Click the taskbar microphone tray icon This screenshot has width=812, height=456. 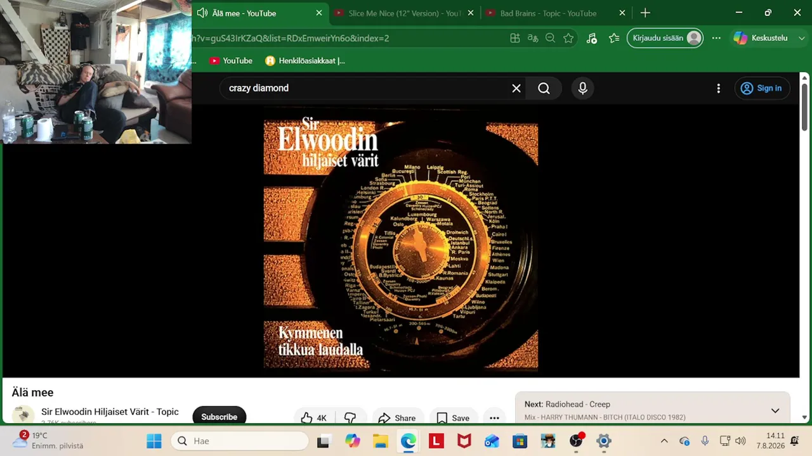705,441
